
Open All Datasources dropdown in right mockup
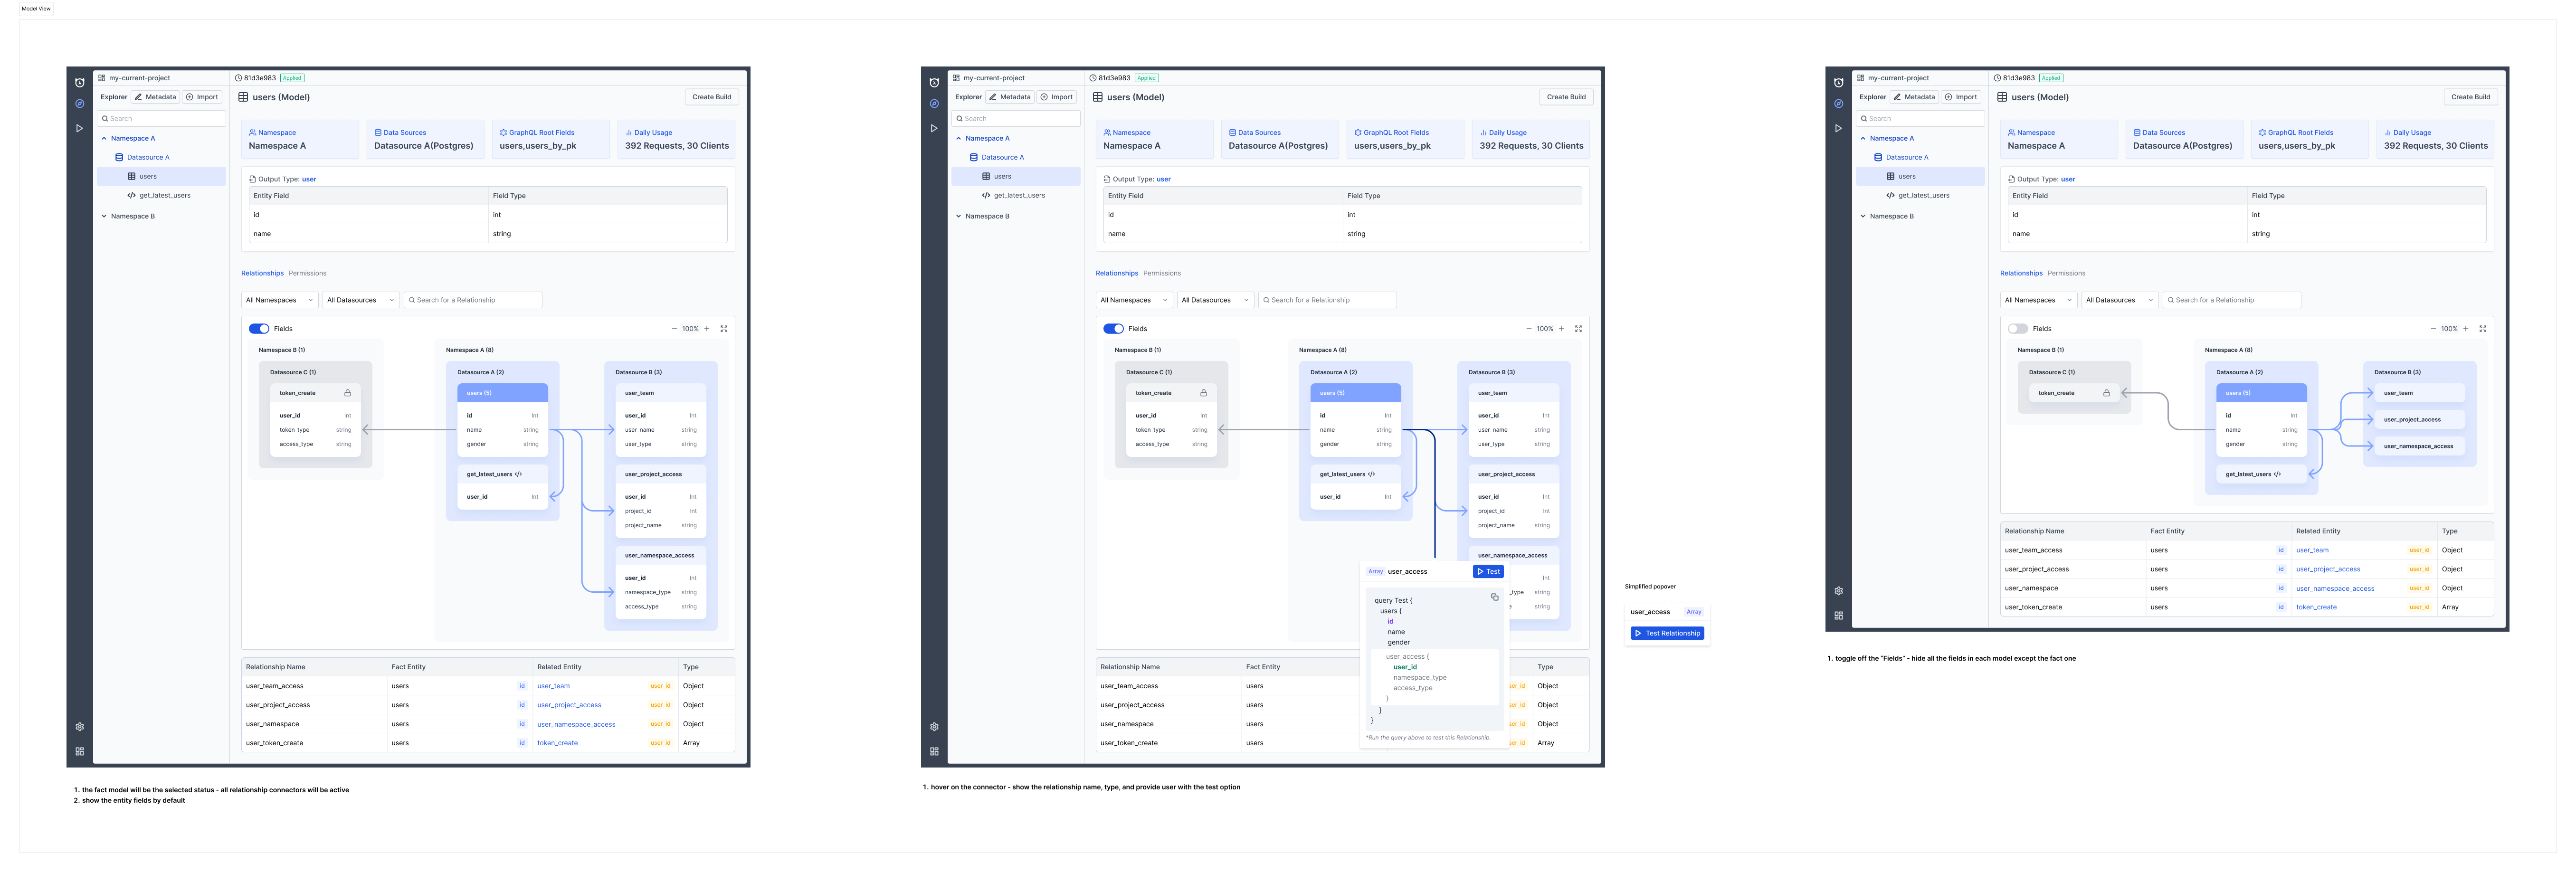(2119, 300)
